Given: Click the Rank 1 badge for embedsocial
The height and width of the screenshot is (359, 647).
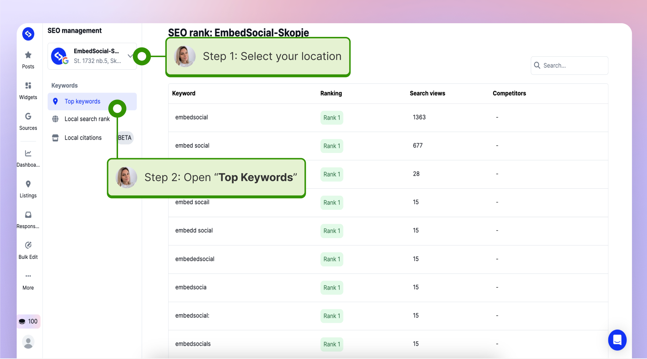Looking at the screenshot, I should pos(332,118).
